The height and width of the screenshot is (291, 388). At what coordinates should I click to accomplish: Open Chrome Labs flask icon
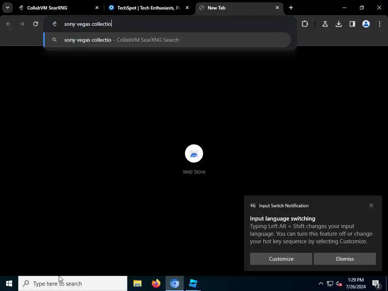(x=325, y=24)
